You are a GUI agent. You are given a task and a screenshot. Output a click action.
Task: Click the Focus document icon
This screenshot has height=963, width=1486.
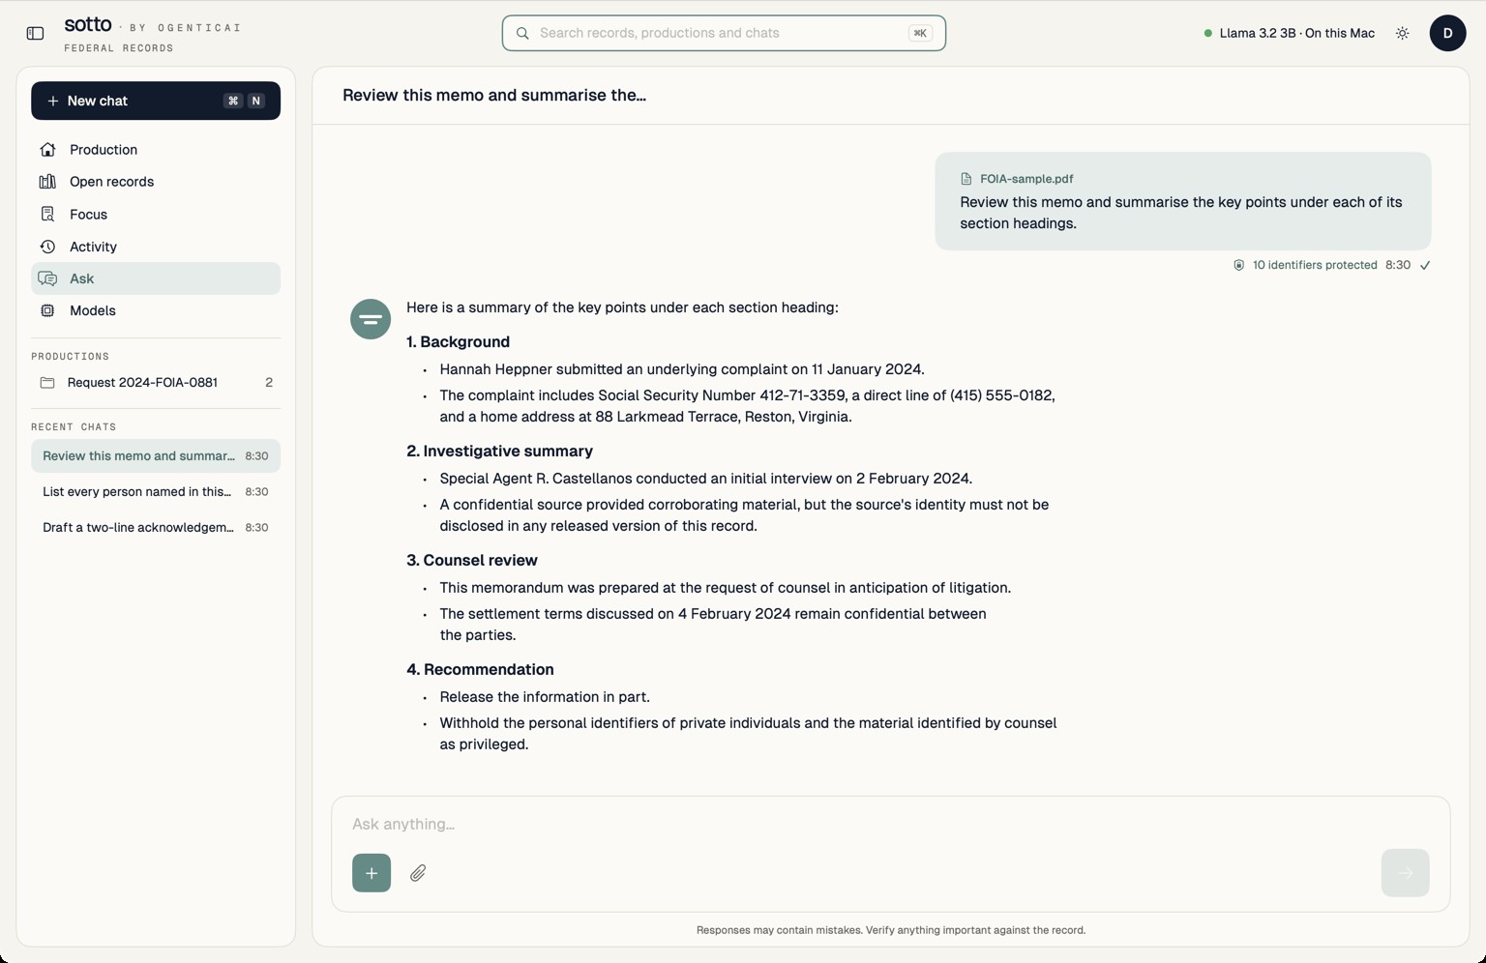[x=47, y=215]
